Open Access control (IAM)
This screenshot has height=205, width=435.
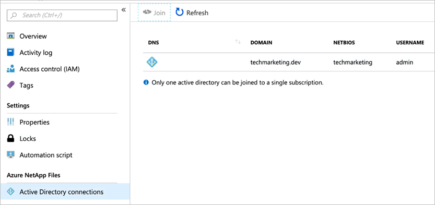pyautogui.click(x=50, y=69)
